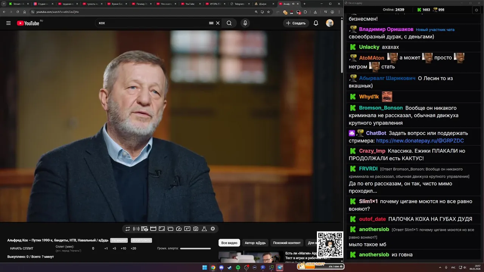Open the Windows Start button

point(205,267)
